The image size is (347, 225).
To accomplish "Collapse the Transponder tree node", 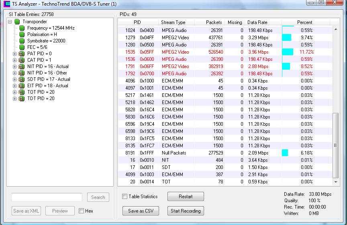I will pos(10,22).
